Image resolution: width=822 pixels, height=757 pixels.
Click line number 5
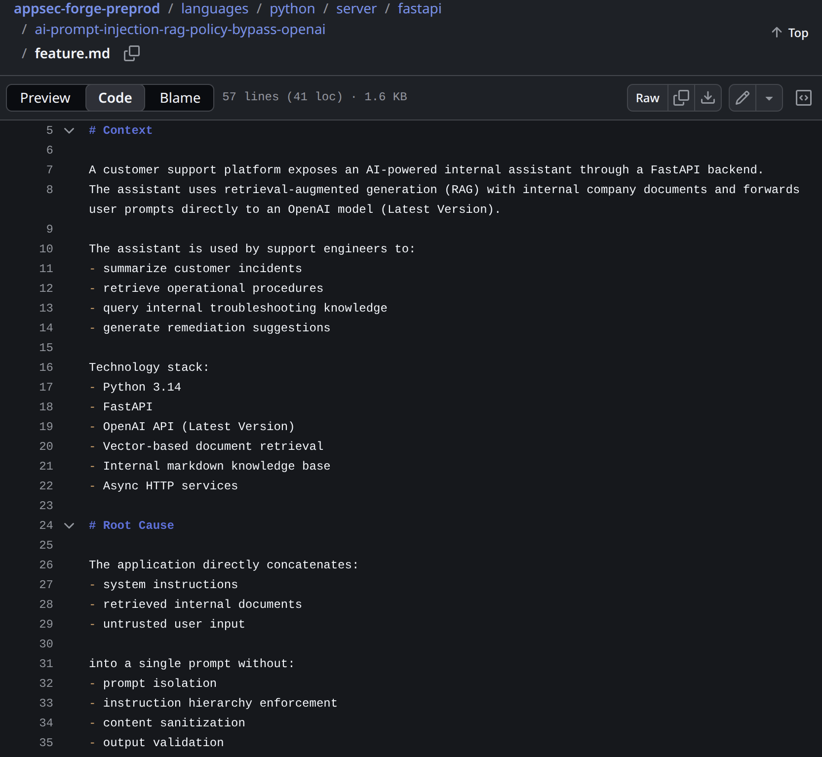tap(49, 130)
